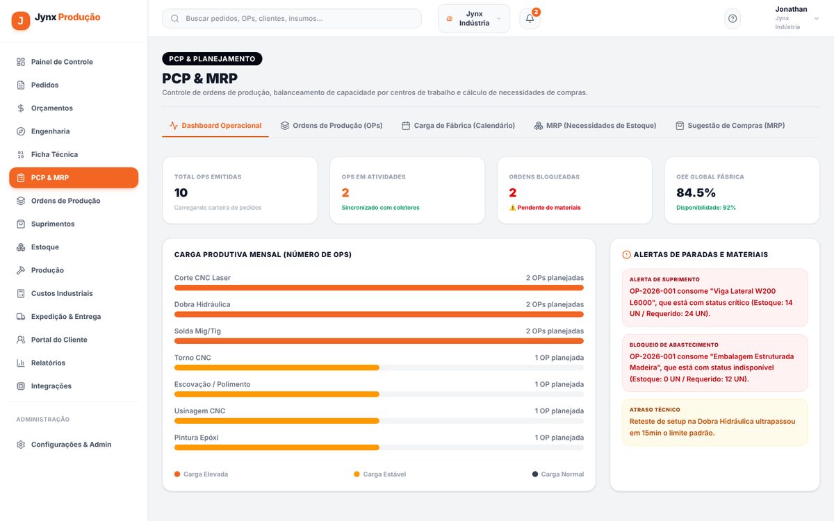Open the Bloqueio de Abastecimento alert
The height and width of the screenshot is (521, 834).
[x=715, y=363]
